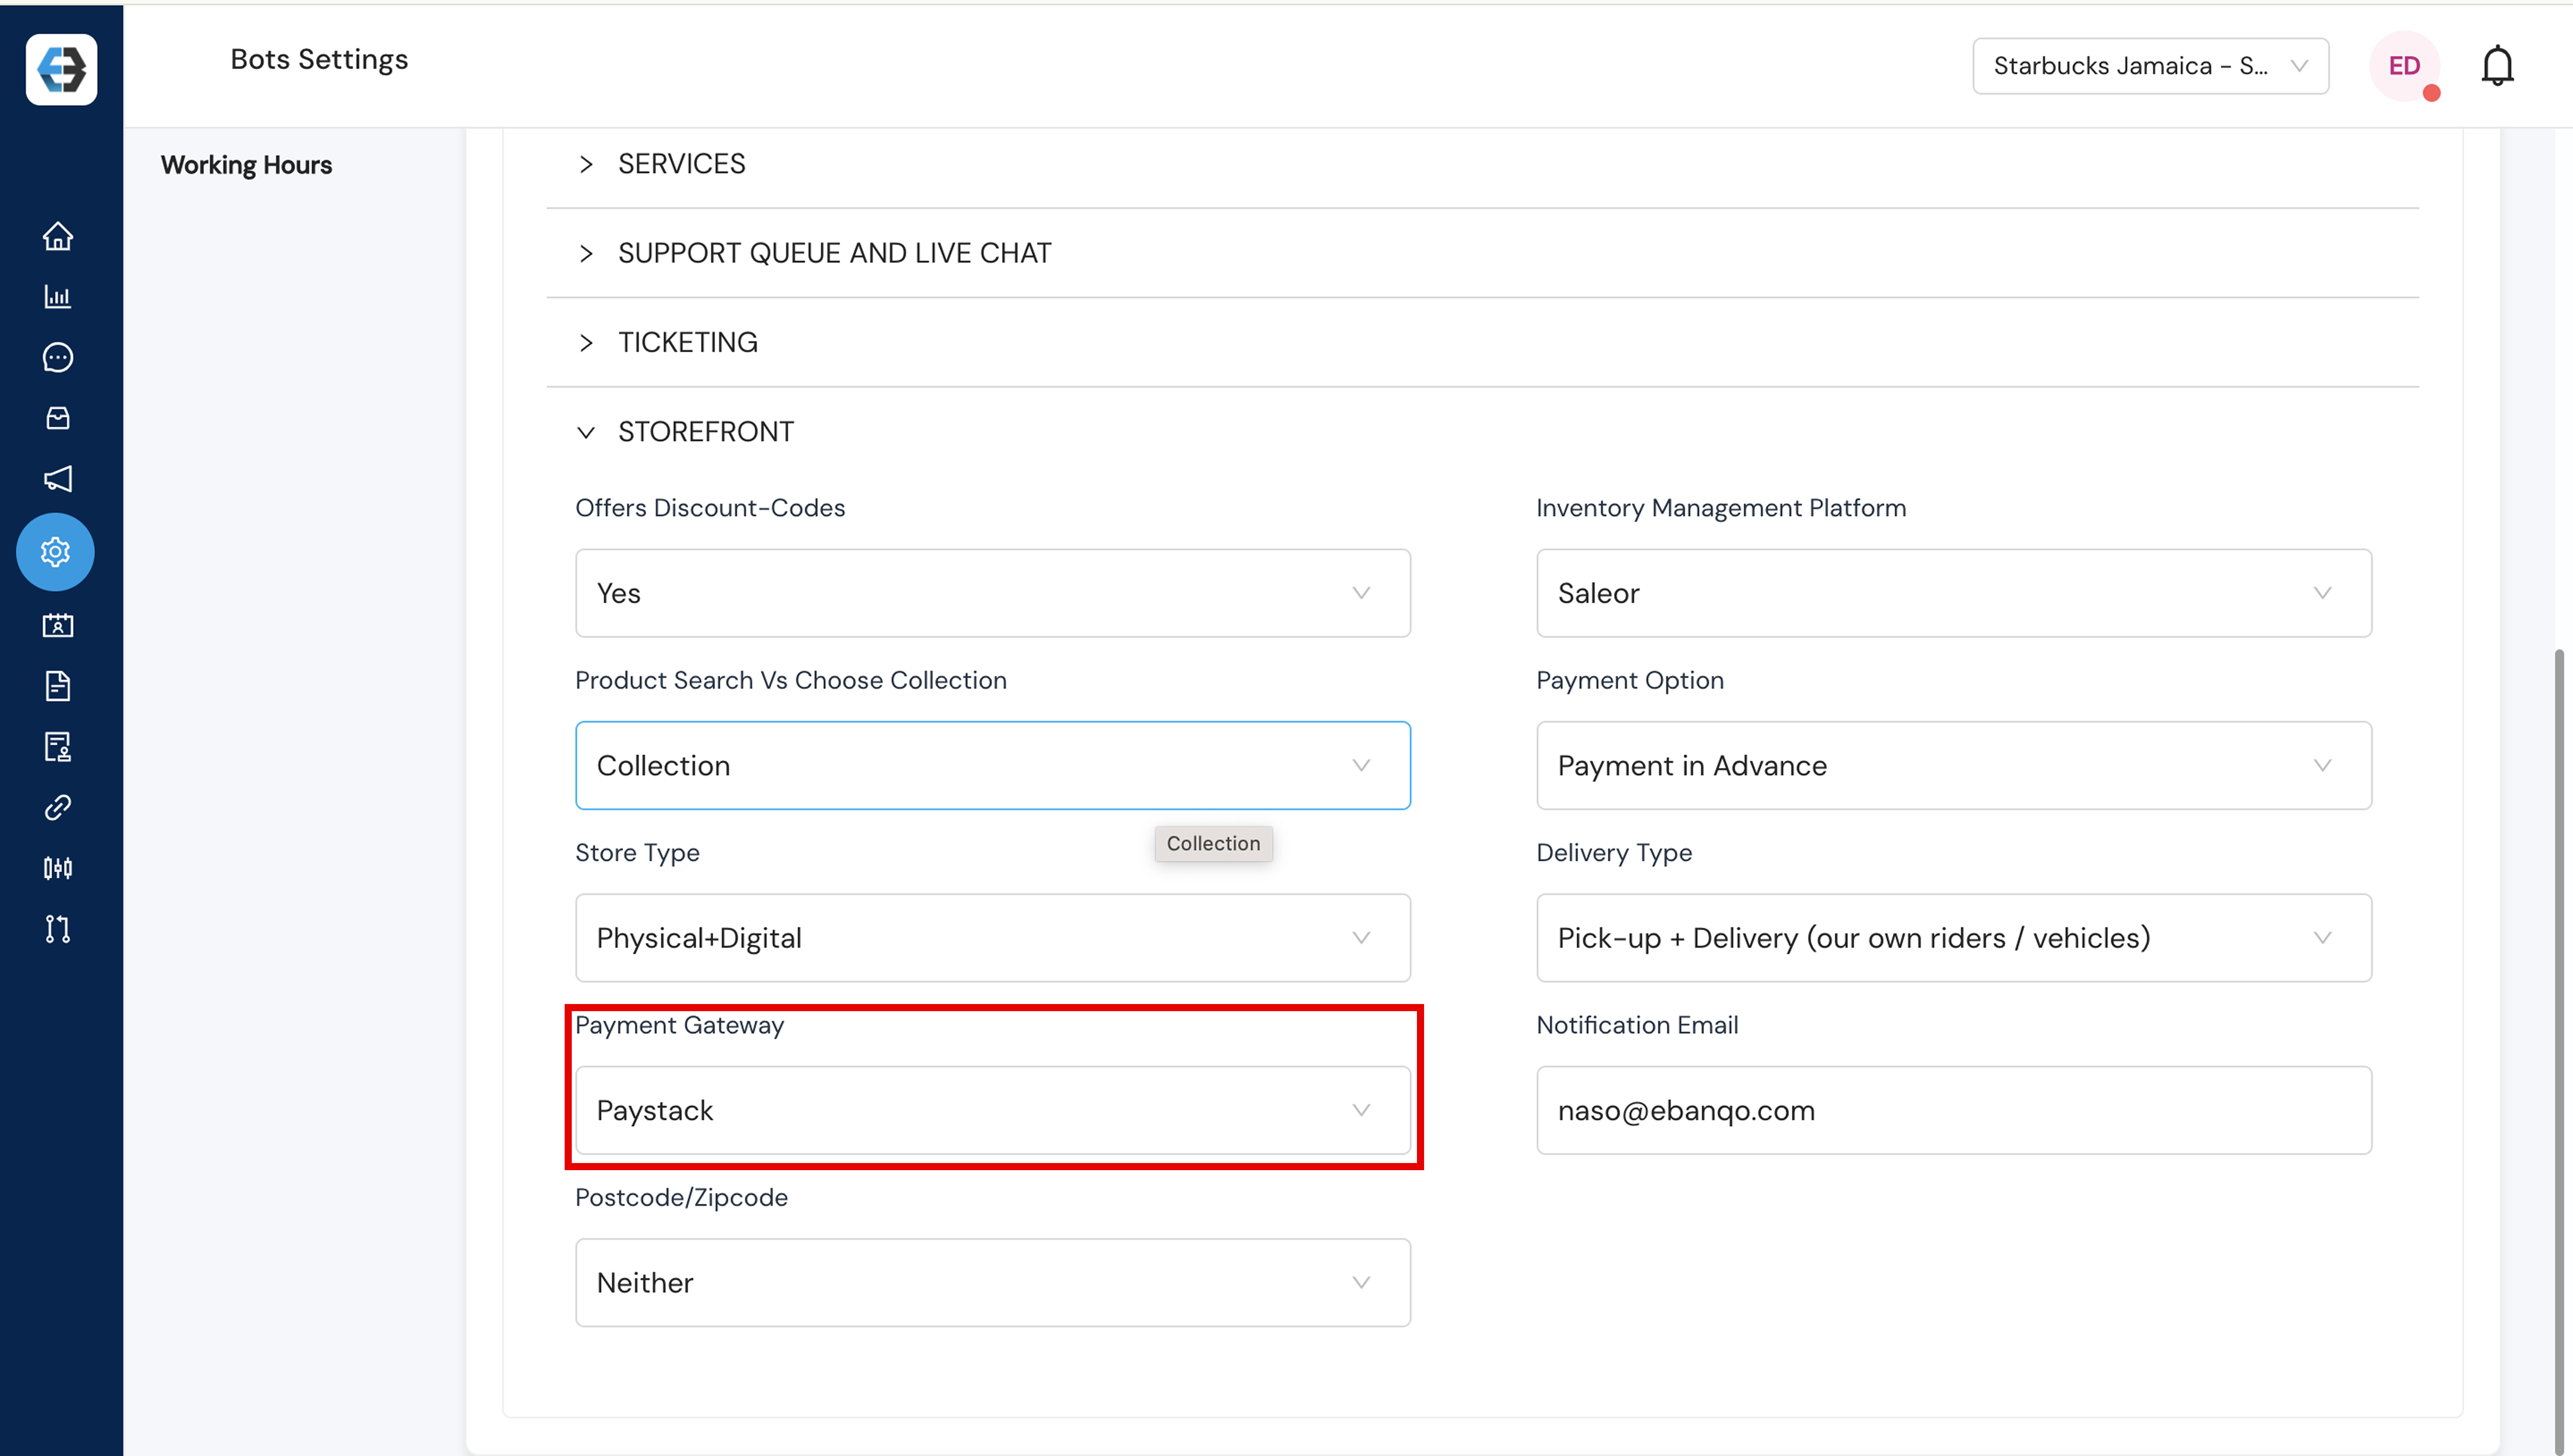Viewport: 2573px width, 1456px height.
Task: Click the Payment Gateway label
Action: (x=679, y=1026)
